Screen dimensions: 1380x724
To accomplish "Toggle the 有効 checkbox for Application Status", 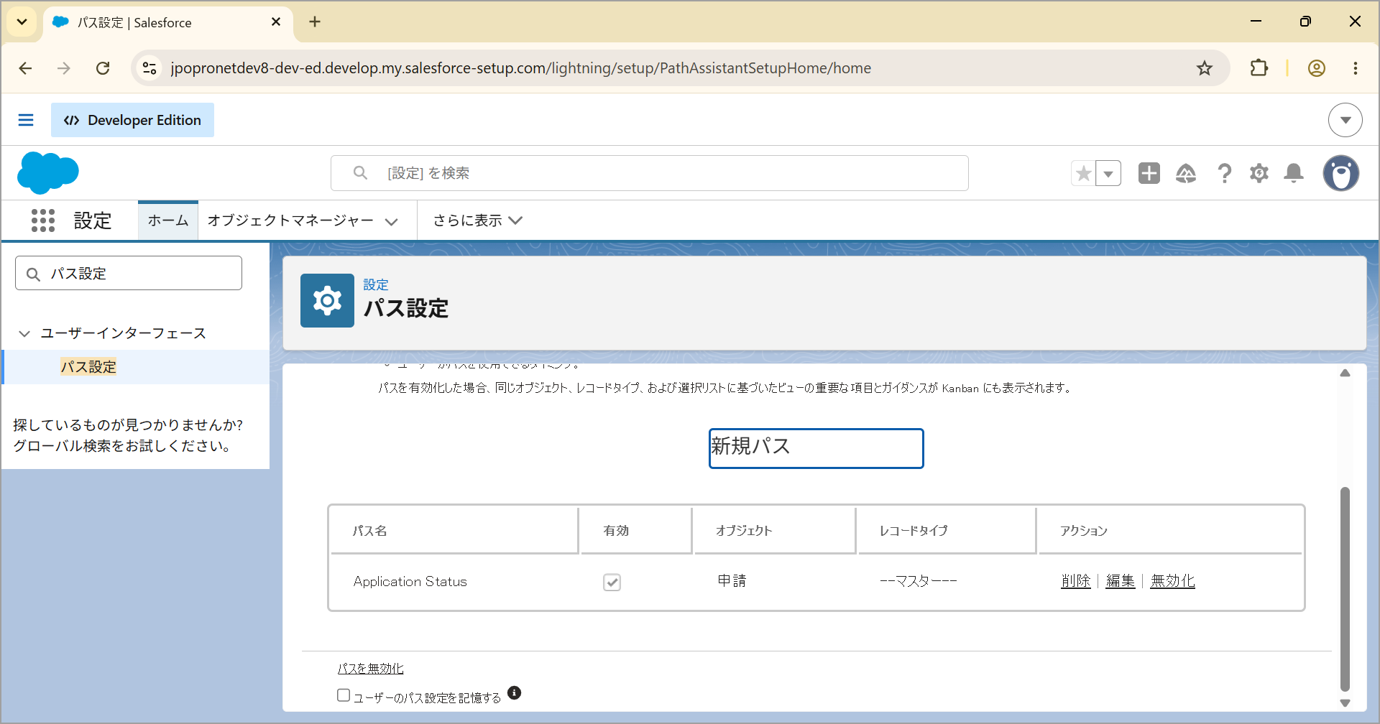I will pos(612,582).
